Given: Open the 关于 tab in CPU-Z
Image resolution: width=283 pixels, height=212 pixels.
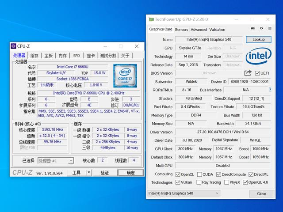Looking at the screenshot, I should [125, 56].
